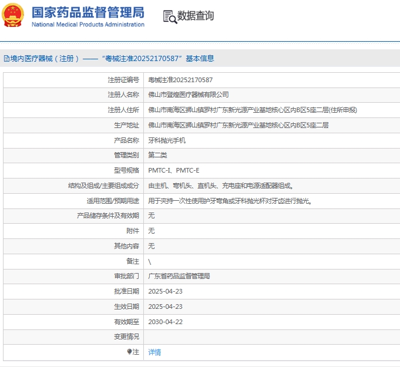Click the 批准日期 label

[x=126, y=291]
